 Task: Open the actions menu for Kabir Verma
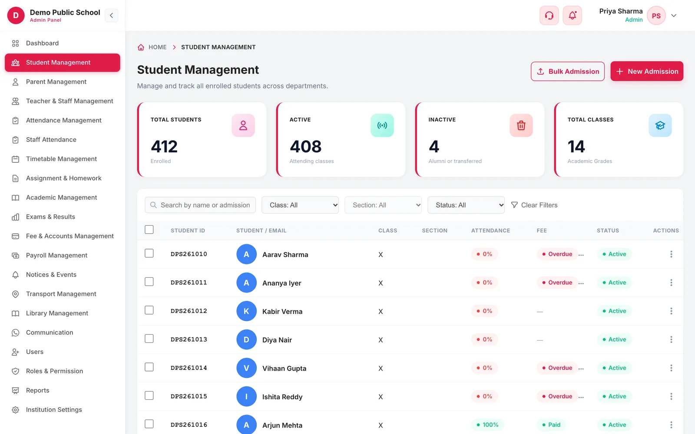(x=671, y=311)
